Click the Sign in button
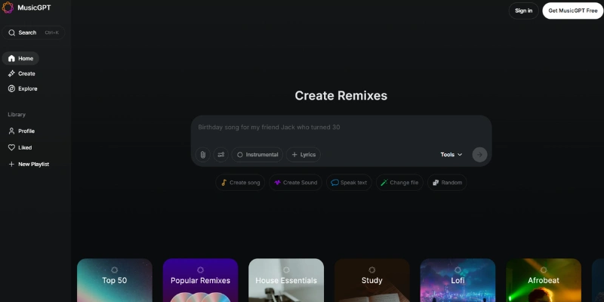The image size is (604, 302). (523, 11)
